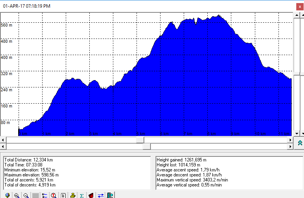304x198 pixels.
Task: Click the exit door icon
Action: pos(110,195)
